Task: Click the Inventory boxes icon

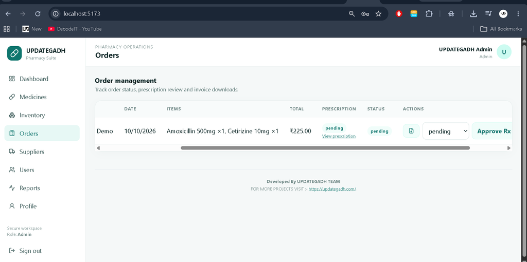Action: [x=12, y=115]
